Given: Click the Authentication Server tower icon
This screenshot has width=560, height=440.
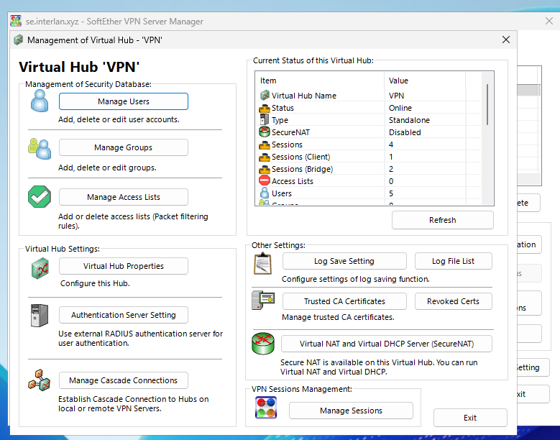Looking at the screenshot, I should pyautogui.click(x=39, y=315).
